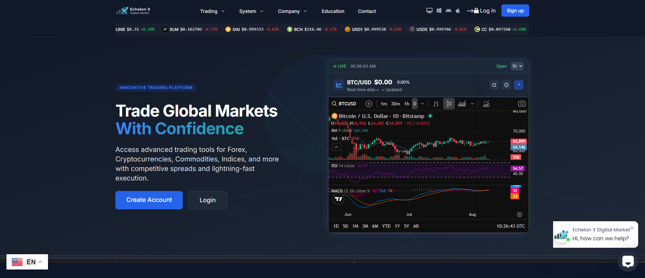645x278 pixels.
Task: Click the desktop platform monitor icon
Action: [430, 11]
